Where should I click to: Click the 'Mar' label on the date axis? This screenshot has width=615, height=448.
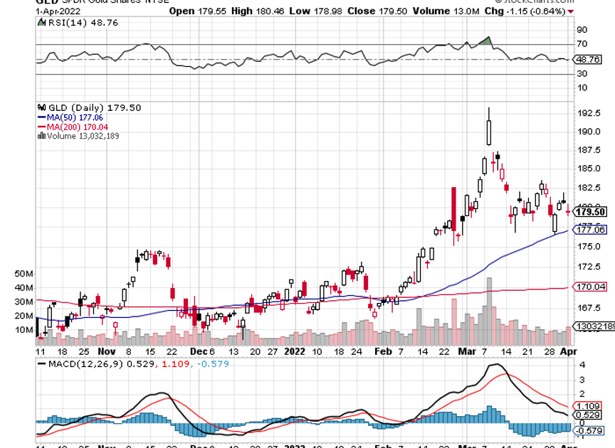[x=467, y=351]
